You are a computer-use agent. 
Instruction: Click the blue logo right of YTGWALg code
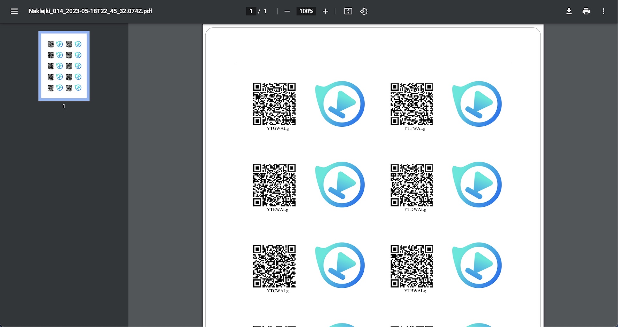340,104
